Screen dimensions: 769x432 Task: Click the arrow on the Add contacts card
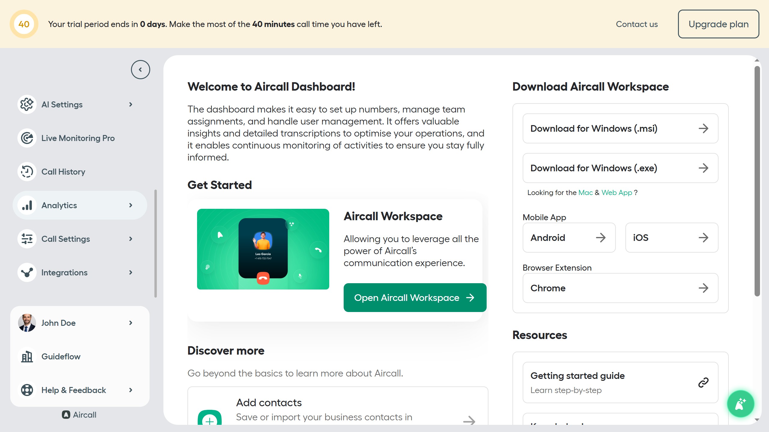tap(469, 421)
